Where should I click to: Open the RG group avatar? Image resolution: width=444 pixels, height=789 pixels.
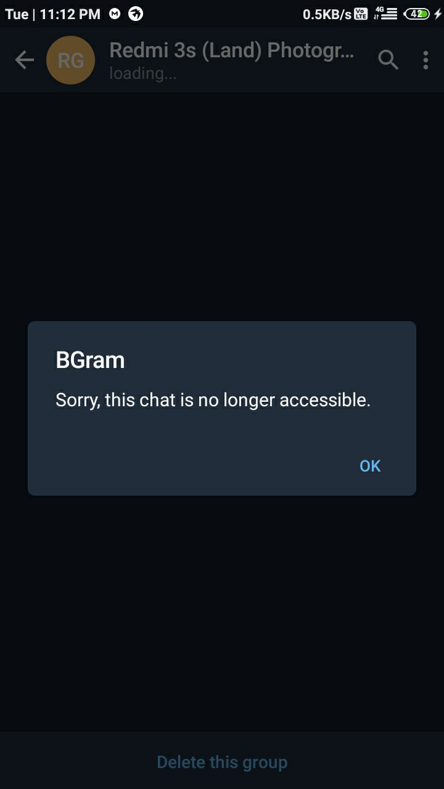[x=71, y=60]
